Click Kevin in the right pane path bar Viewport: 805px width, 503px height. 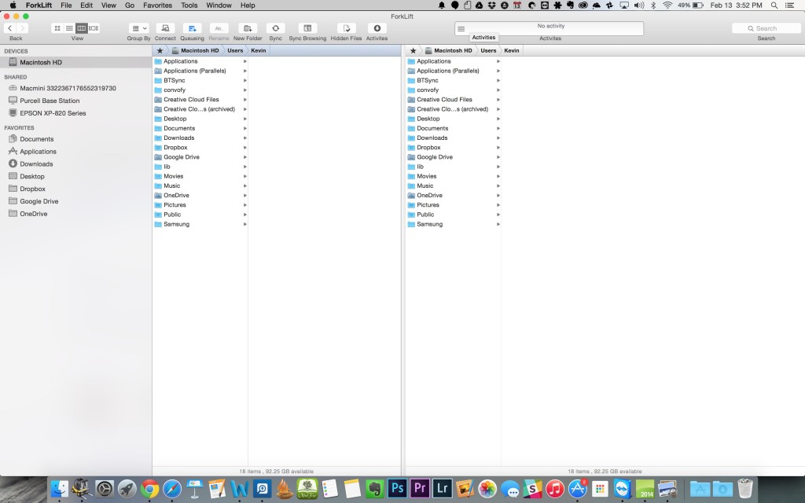tap(511, 50)
